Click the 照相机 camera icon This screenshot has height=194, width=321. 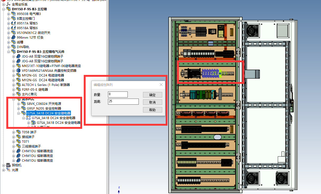click(x=8, y=165)
